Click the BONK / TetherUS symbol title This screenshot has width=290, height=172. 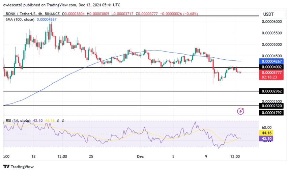[x=22, y=14]
